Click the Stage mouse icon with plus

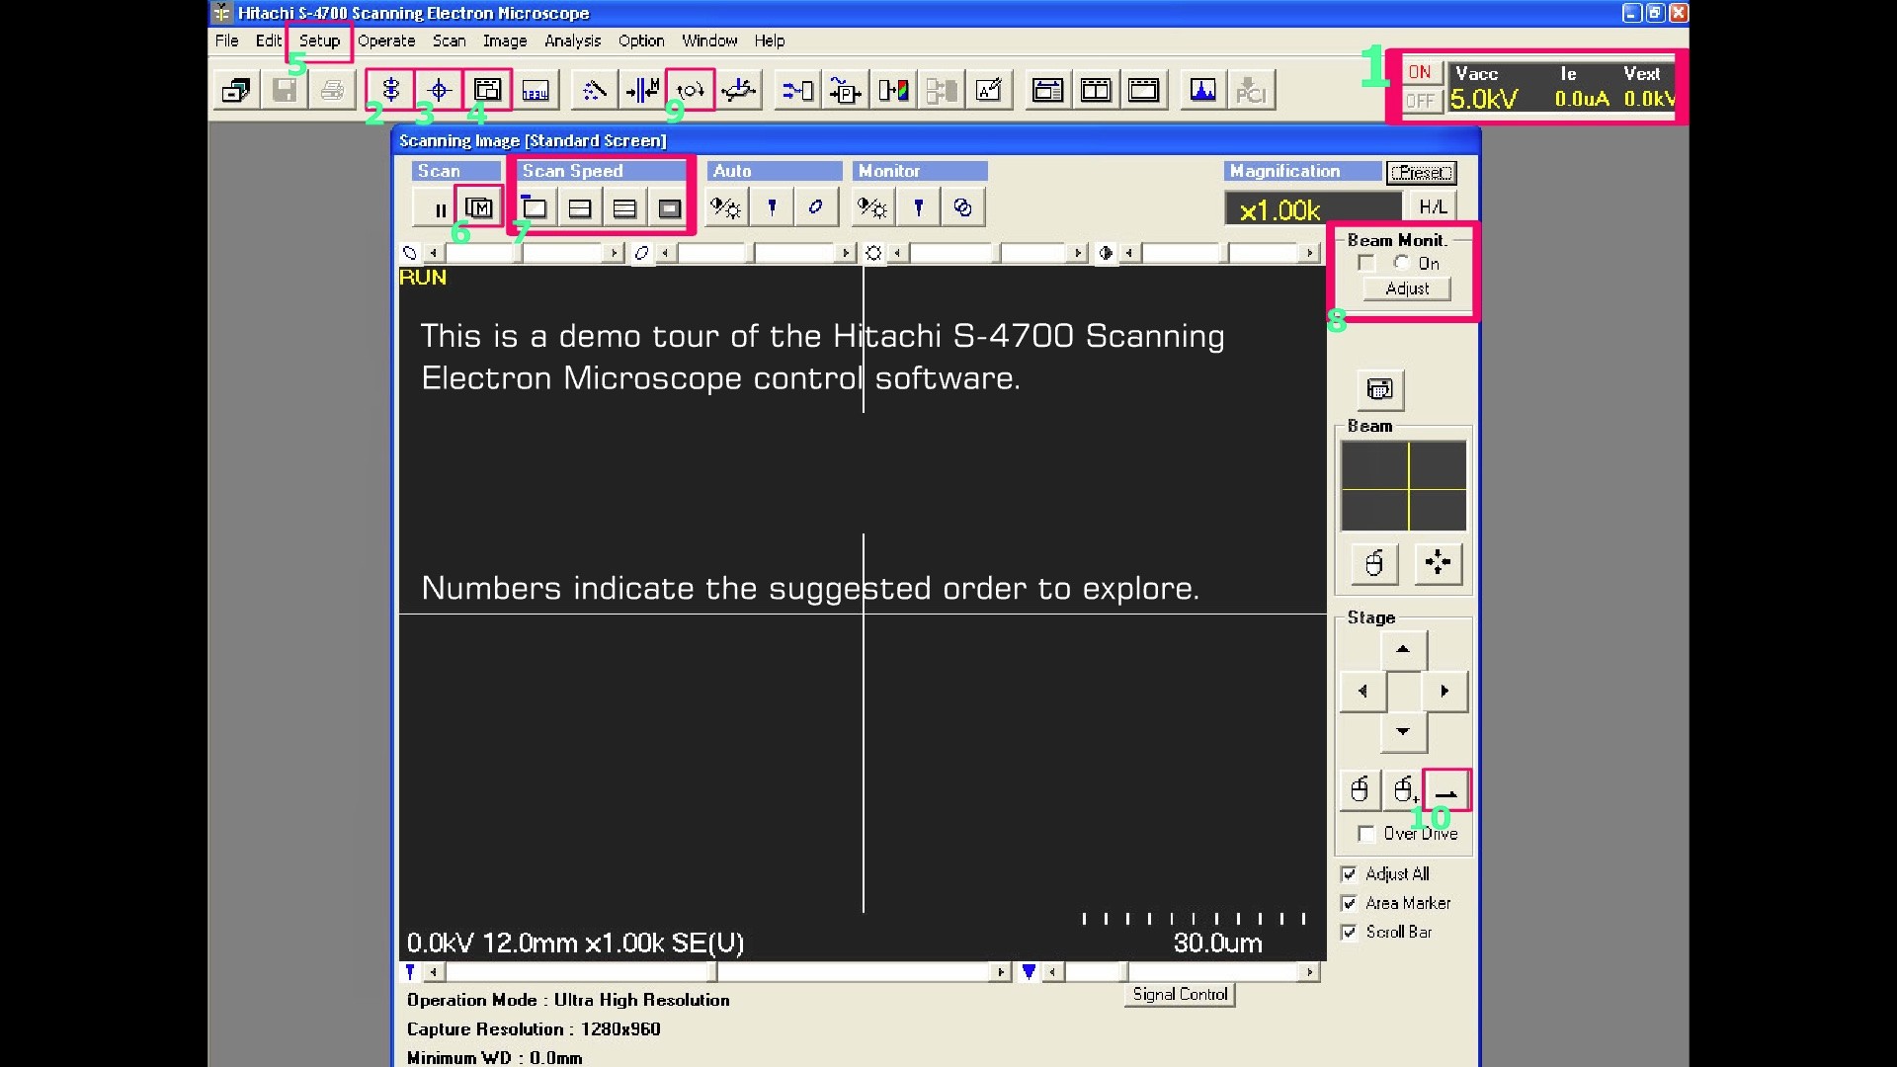coord(1404,790)
